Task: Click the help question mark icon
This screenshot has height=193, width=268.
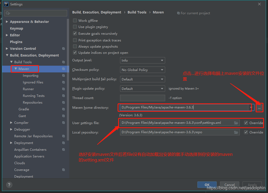Action: (x=9, y=185)
